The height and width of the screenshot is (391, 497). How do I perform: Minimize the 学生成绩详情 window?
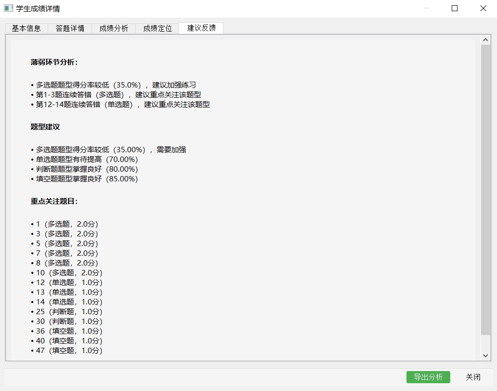point(426,8)
